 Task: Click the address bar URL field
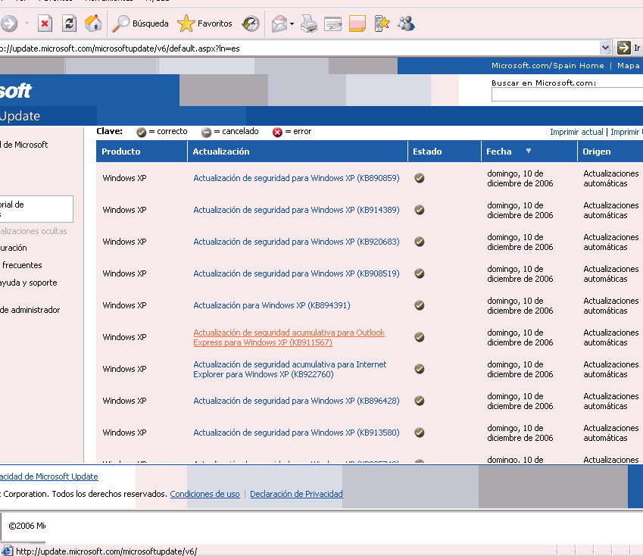pos(298,48)
